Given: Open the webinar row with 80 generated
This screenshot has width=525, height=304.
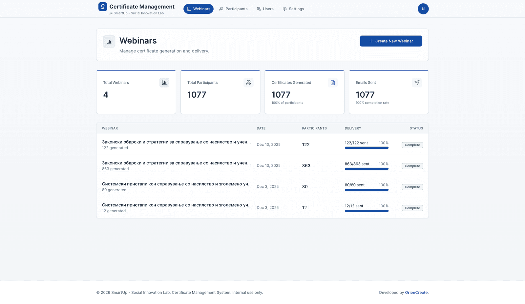Looking at the screenshot, I should pos(262,187).
